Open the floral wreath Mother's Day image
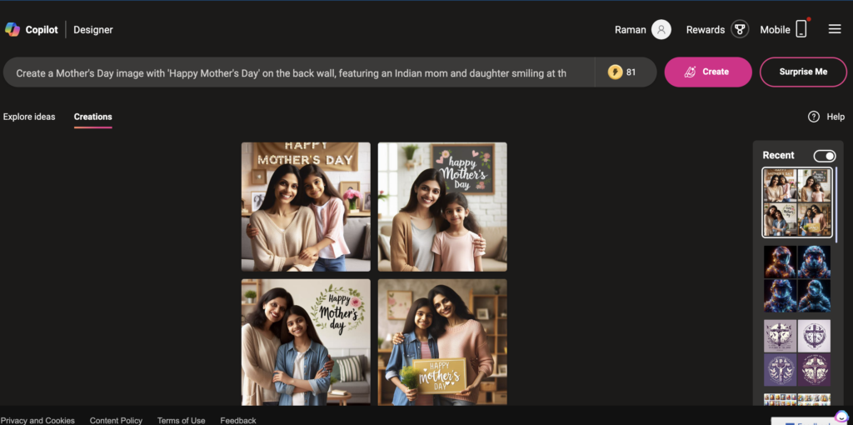Viewport: 853px width, 425px height. (x=306, y=342)
